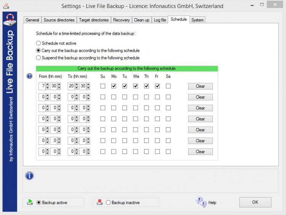
Task: Click the blue question mark help icon beside schedule
Action: [29, 76]
